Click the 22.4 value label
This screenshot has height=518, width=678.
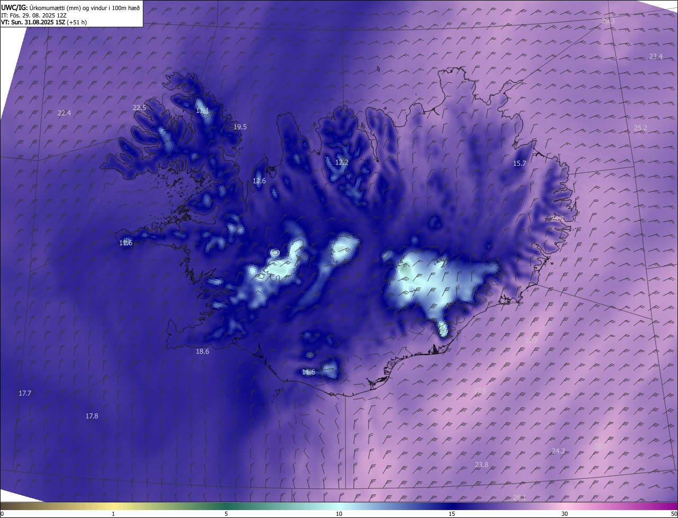tap(64, 113)
